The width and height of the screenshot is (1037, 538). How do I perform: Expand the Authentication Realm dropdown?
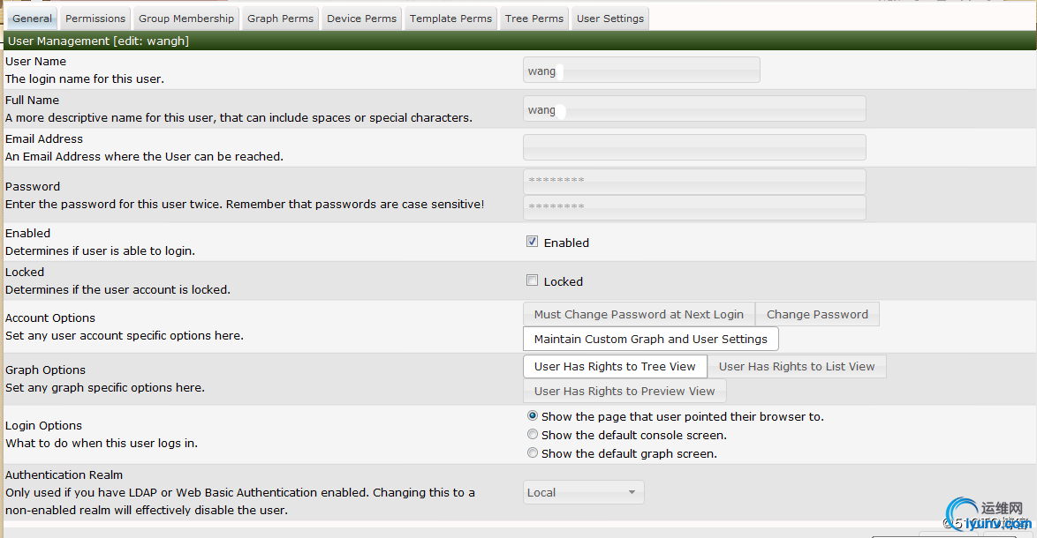583,492
